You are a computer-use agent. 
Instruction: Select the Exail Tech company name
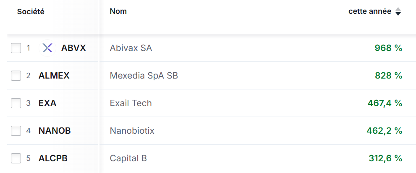point(131,103)
